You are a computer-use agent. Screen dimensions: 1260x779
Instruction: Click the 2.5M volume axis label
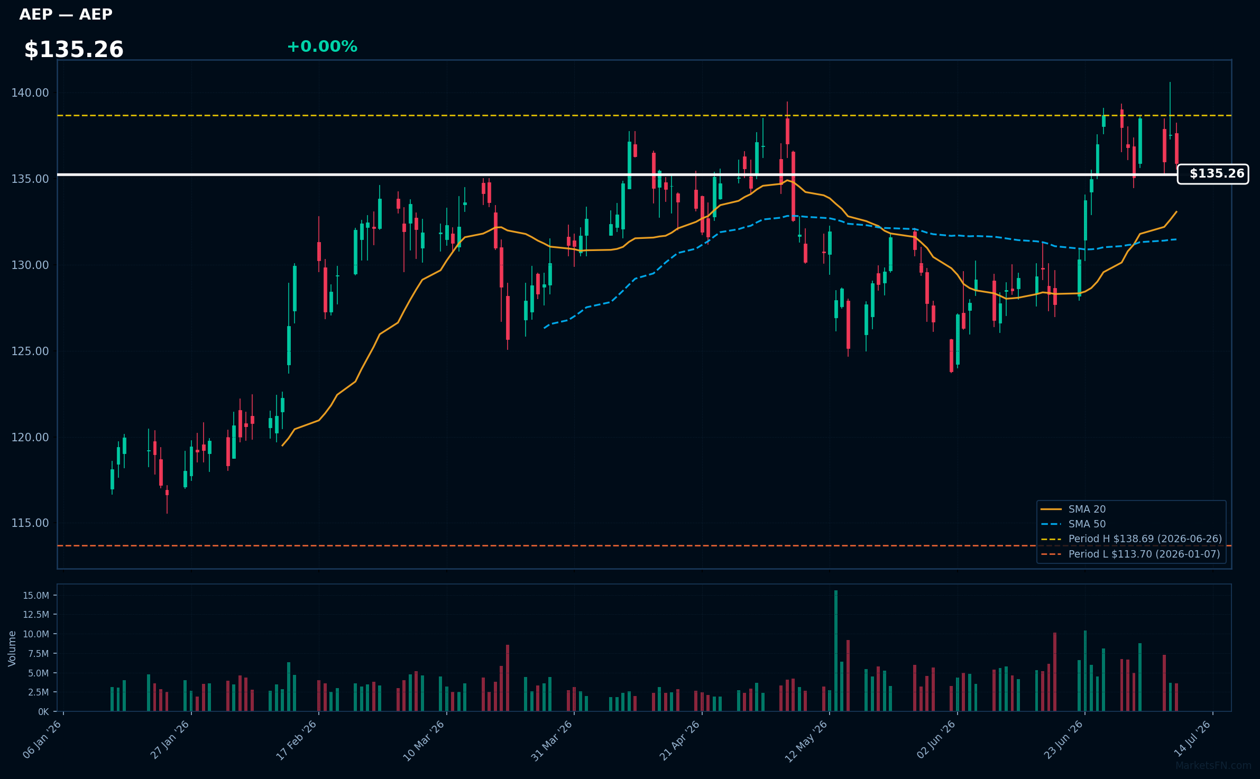pos(39,692)
